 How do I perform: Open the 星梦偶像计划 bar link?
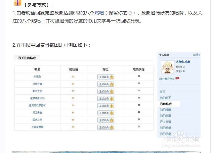click(x=37, y=98)
